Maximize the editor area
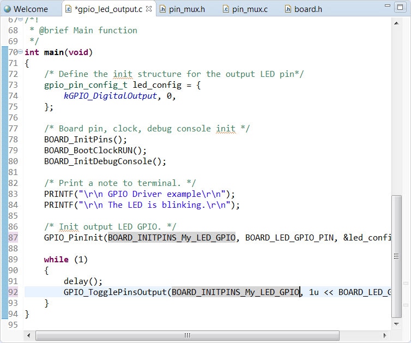Image resolution: width=411 pixels, height=343 pixels. (400, 7)
